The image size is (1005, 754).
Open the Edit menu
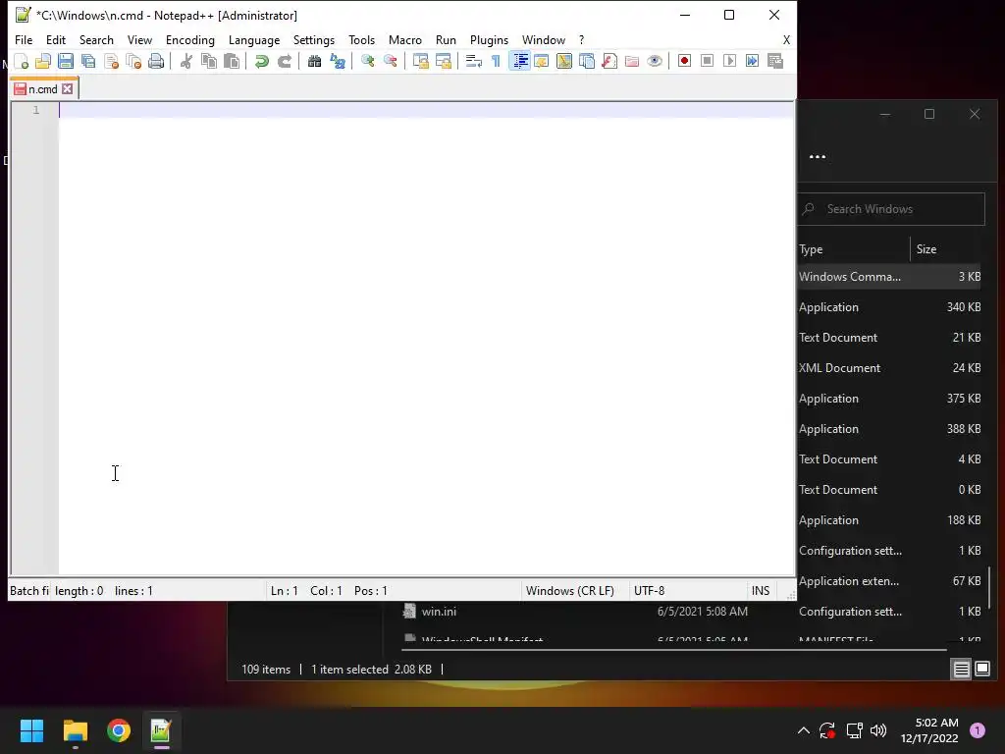point(56,39)
